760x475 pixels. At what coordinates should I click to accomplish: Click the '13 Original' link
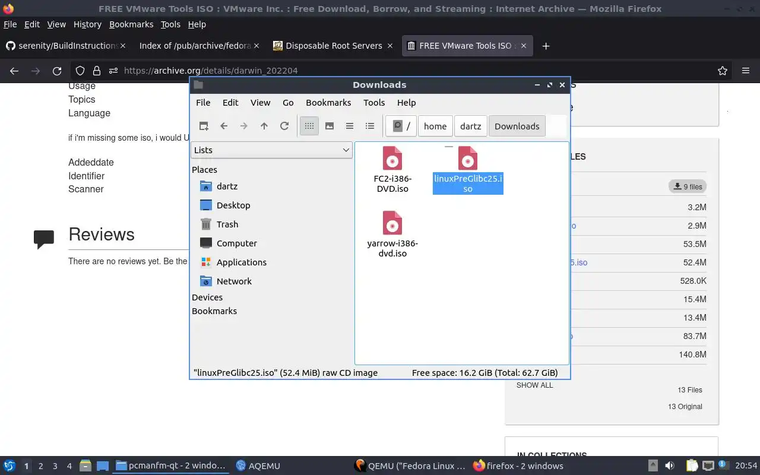coord(685,407)
